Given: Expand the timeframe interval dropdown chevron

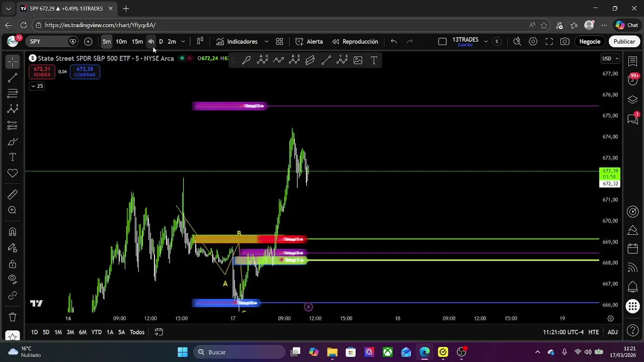Looking at the screenshot, I should point(183,41).
